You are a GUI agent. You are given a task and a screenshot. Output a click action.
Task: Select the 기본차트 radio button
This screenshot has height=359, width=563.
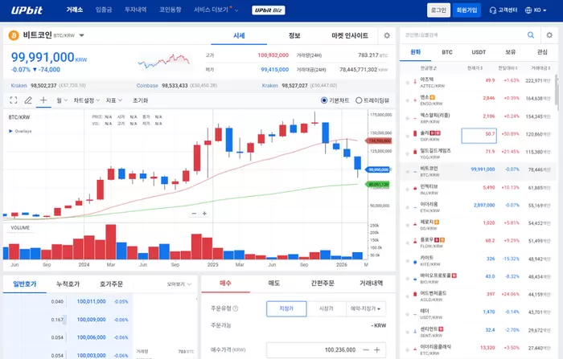(323, 100)
